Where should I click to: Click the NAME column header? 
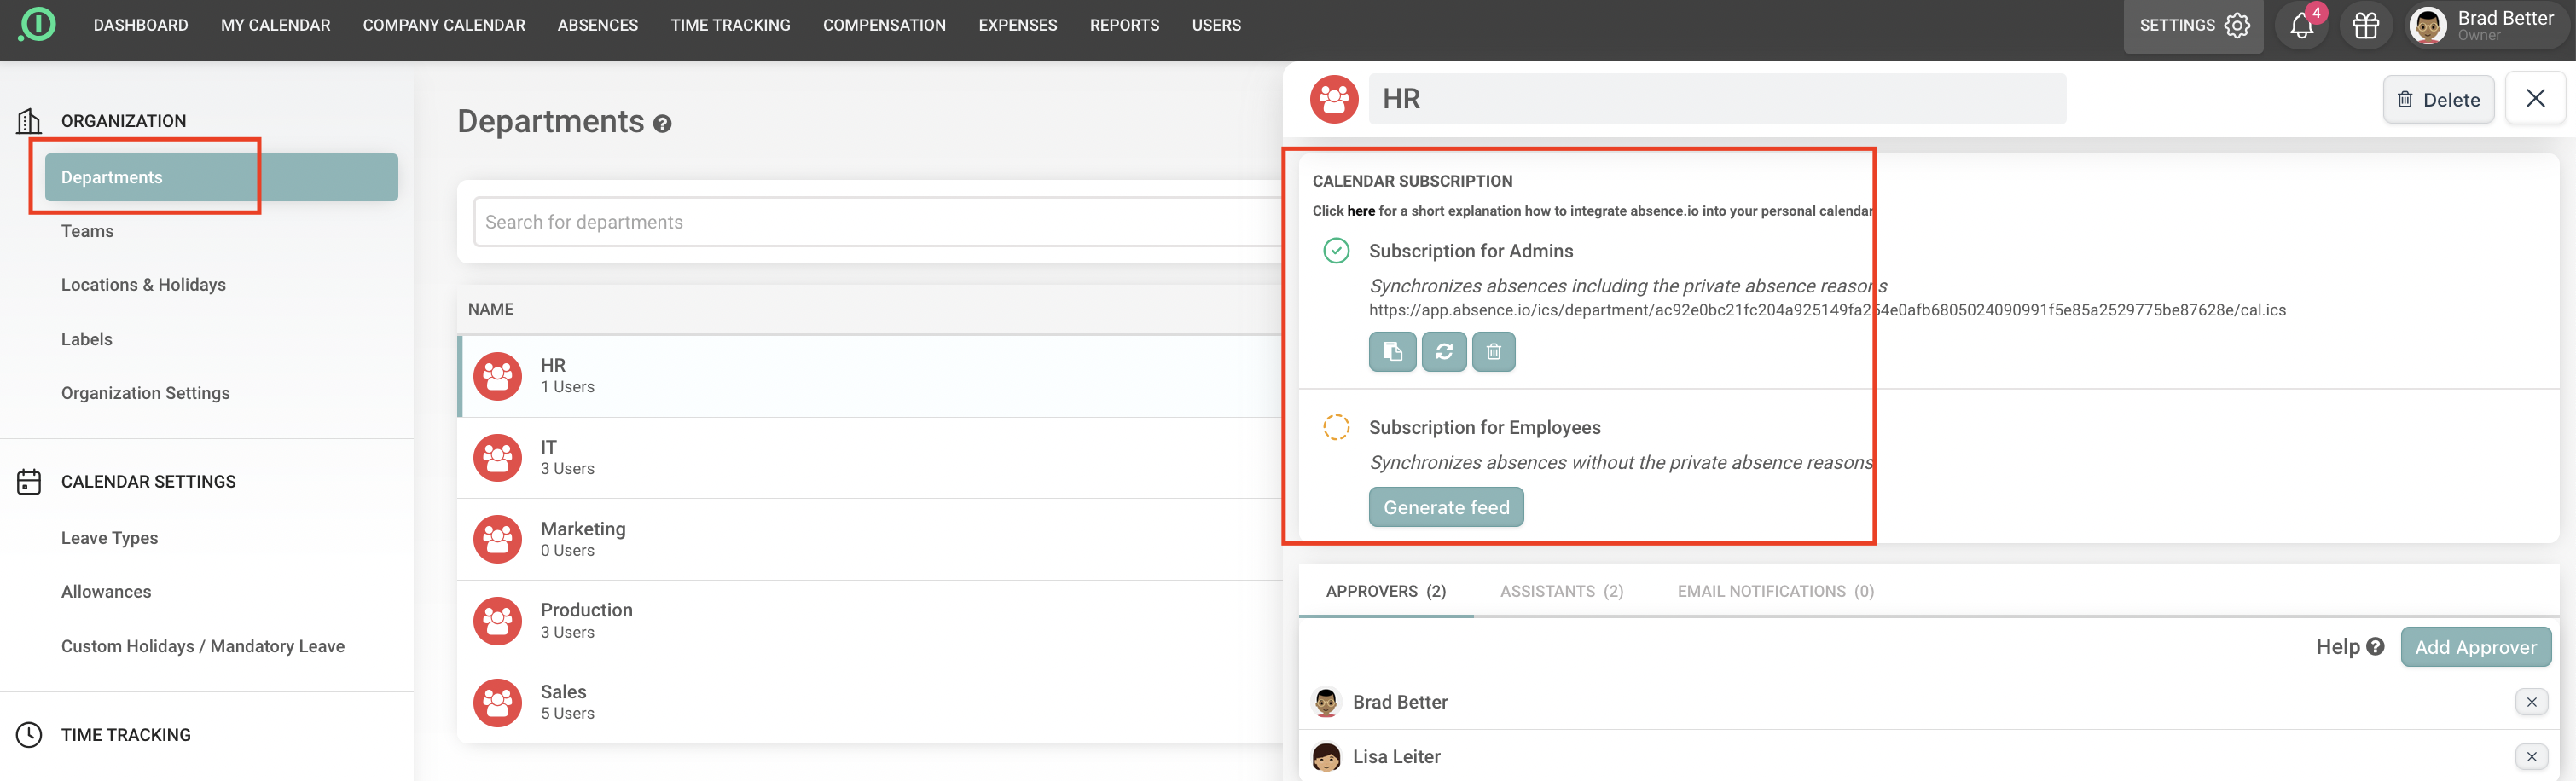point(490,309)
